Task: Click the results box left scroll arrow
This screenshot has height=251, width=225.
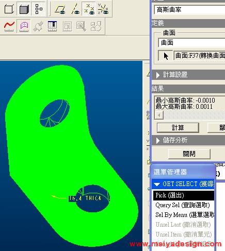Action: pos(159,115)
